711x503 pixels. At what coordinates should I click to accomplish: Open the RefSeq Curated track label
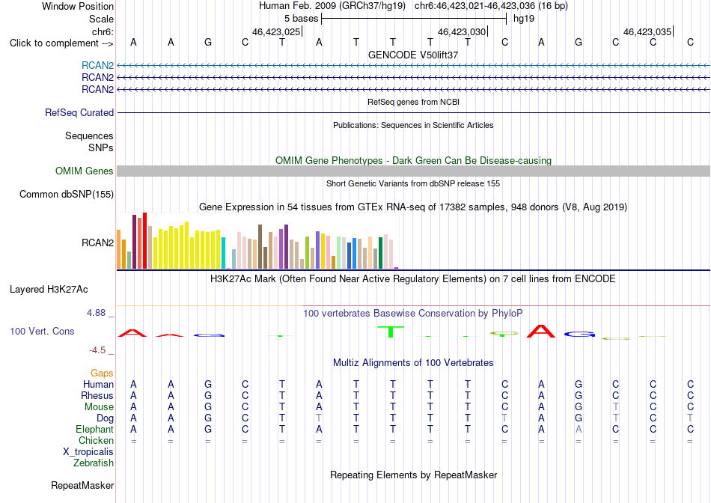tap(79, 112)
